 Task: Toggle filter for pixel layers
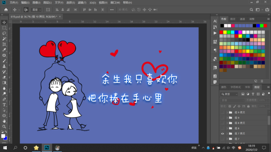243,94
